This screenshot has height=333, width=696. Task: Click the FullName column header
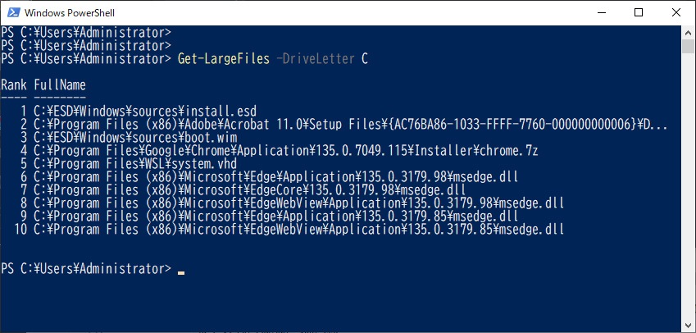tap(60, 84)
